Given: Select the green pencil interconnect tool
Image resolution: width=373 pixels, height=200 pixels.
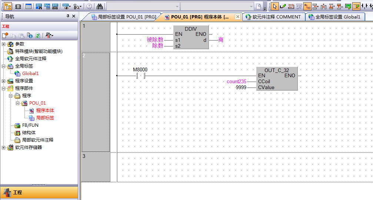Looking at the screenshot, I should [x=283, y=6].
